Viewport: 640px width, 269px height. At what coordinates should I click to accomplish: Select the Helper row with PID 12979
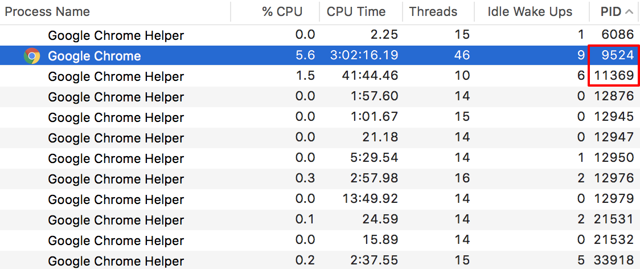point(320,199)
